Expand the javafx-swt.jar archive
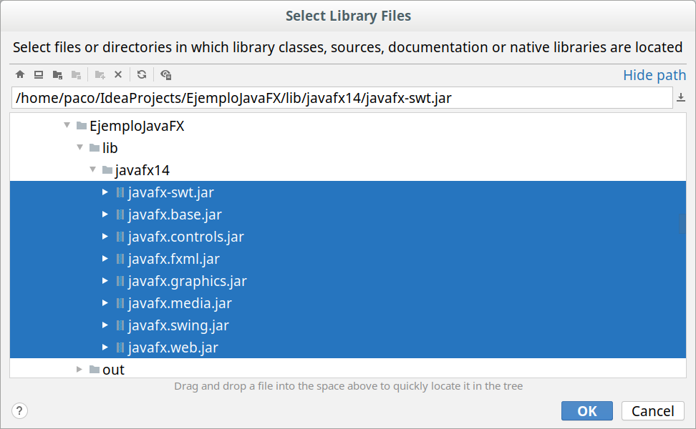Viewport: 696px width, 429px height. [x=105, y=192]
